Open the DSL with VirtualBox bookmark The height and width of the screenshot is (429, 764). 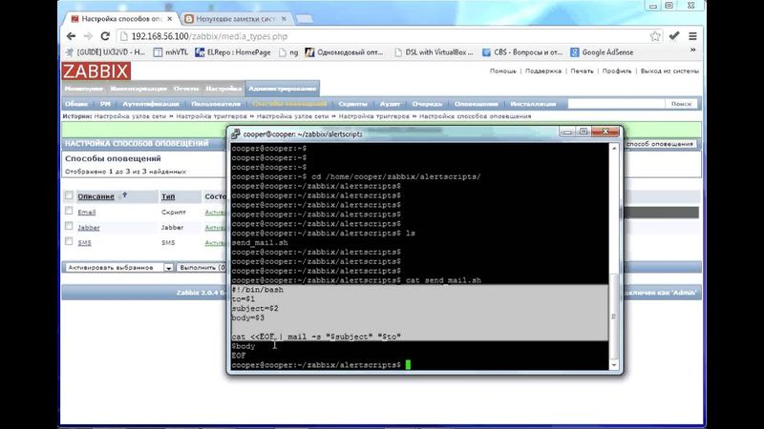(434, 52)
